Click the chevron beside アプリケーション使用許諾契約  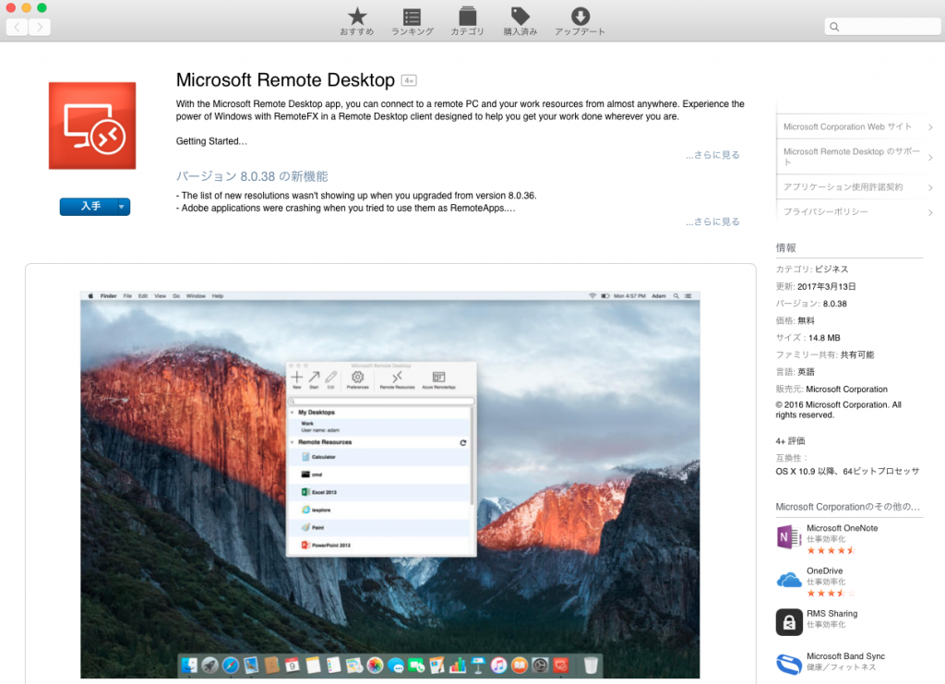[930, 187]
